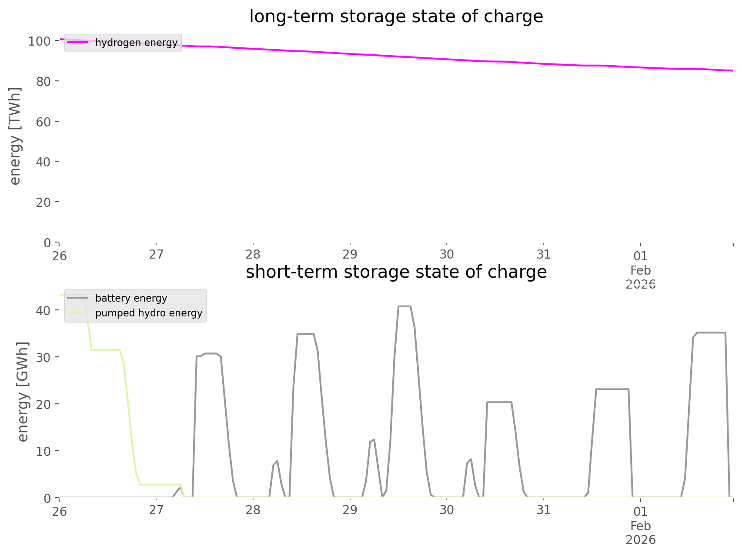Click the 100 tick on the TWh axis
This screenshot has width=742, height=555.
coord(40,41)
